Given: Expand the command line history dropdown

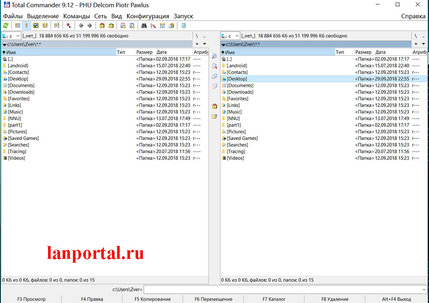Looking at the screenshot, I should pyautogui.click(x=424, y=289).
